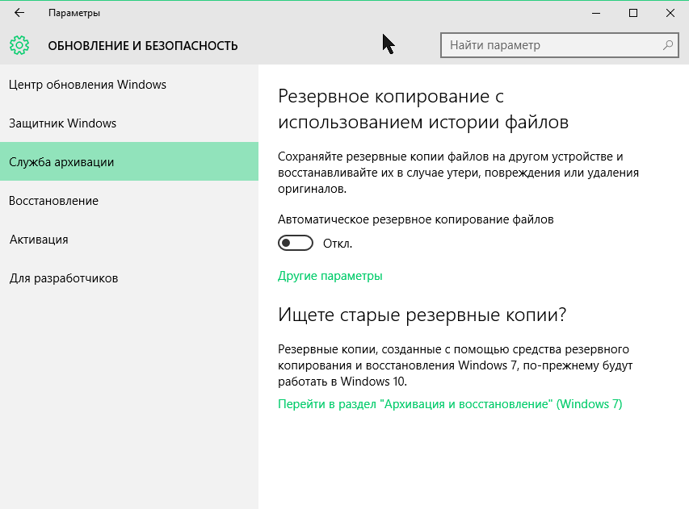Screen dimensions: 689x509
Task: Open Центр обновления Windows section
Action: click(x=87, y=85)
